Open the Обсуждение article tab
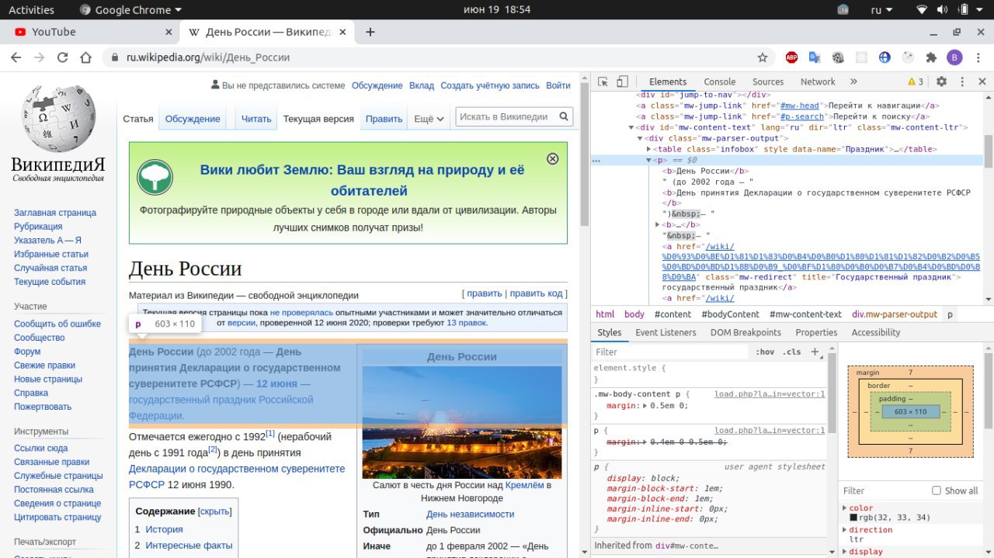 [x=193, y=119]
